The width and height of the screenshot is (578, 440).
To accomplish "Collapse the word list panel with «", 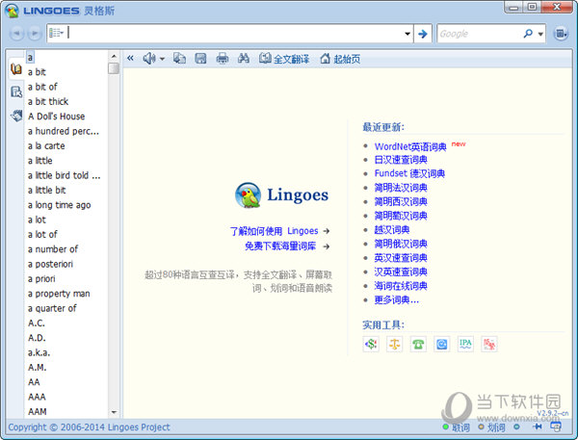I will coord(130,58).
